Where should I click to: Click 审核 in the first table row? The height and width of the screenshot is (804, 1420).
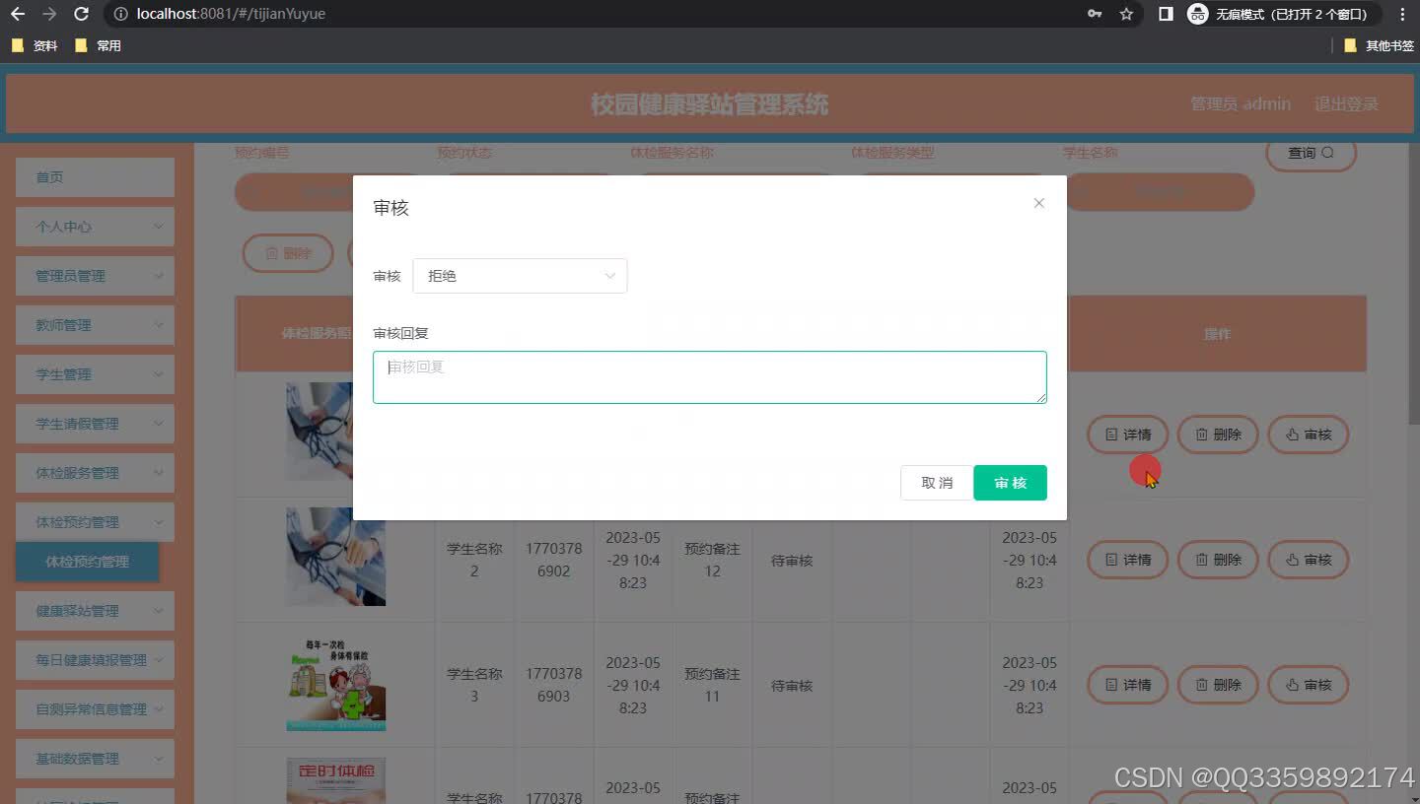pos(1309,435)
